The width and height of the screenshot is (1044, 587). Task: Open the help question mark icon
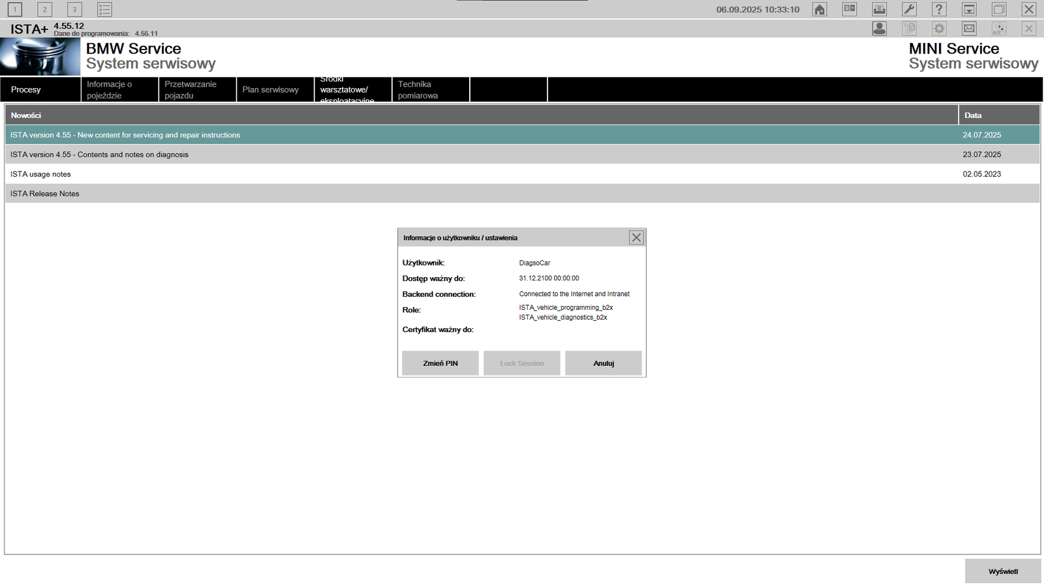tap(939, 9)
